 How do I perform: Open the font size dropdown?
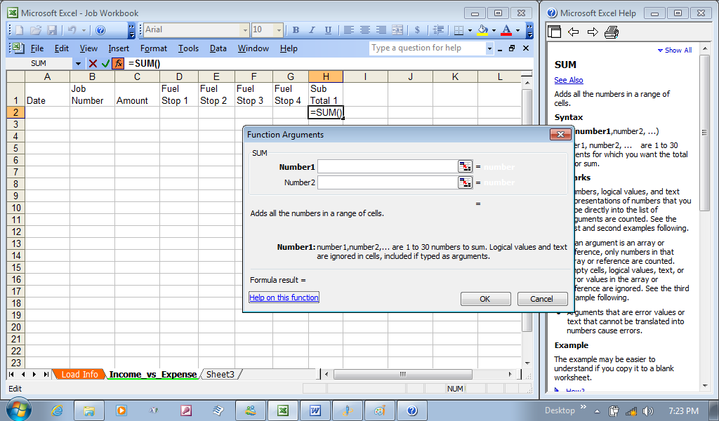point(279,30)
